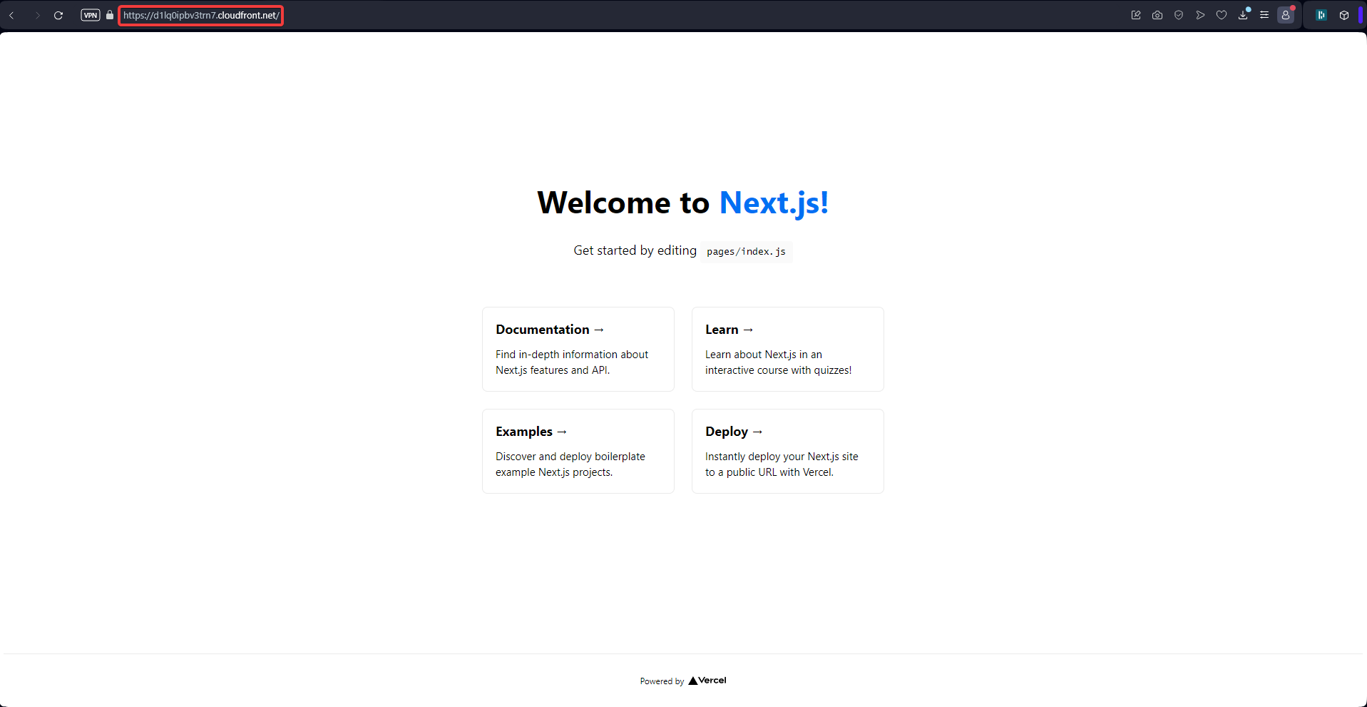Open the send/flow arrow icon

click(x=1200, y=15)
